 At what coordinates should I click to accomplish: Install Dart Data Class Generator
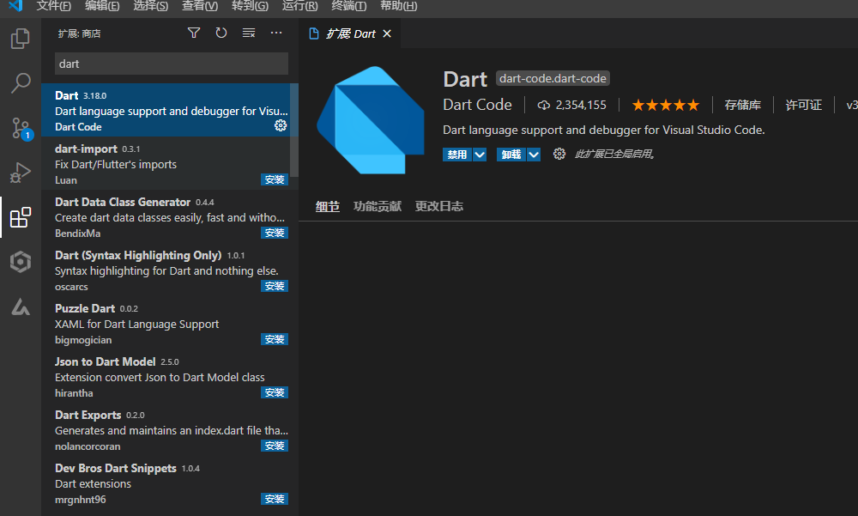(x=275, y=233)
